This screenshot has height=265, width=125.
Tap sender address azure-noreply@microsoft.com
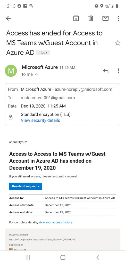pos(84,89)
